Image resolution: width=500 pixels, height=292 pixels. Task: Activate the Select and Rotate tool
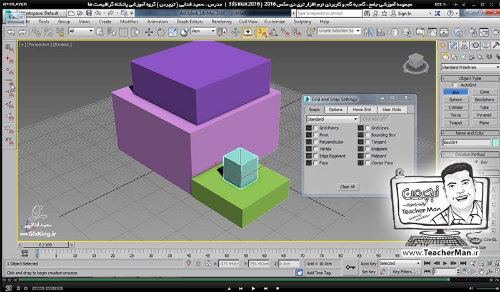tap(161, 32)
